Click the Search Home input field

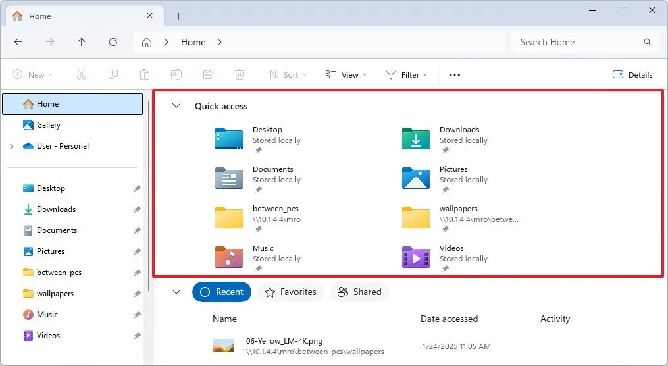(585, 42)
